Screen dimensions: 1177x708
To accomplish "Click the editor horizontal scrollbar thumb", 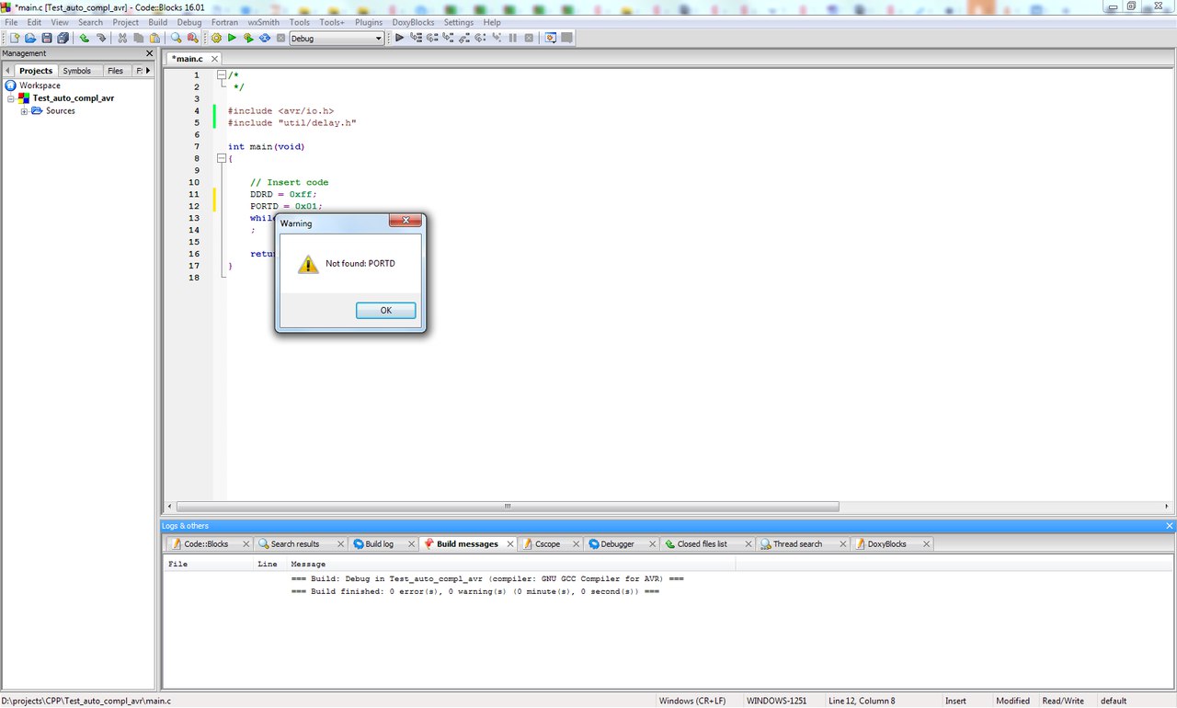I will point(508,507).
